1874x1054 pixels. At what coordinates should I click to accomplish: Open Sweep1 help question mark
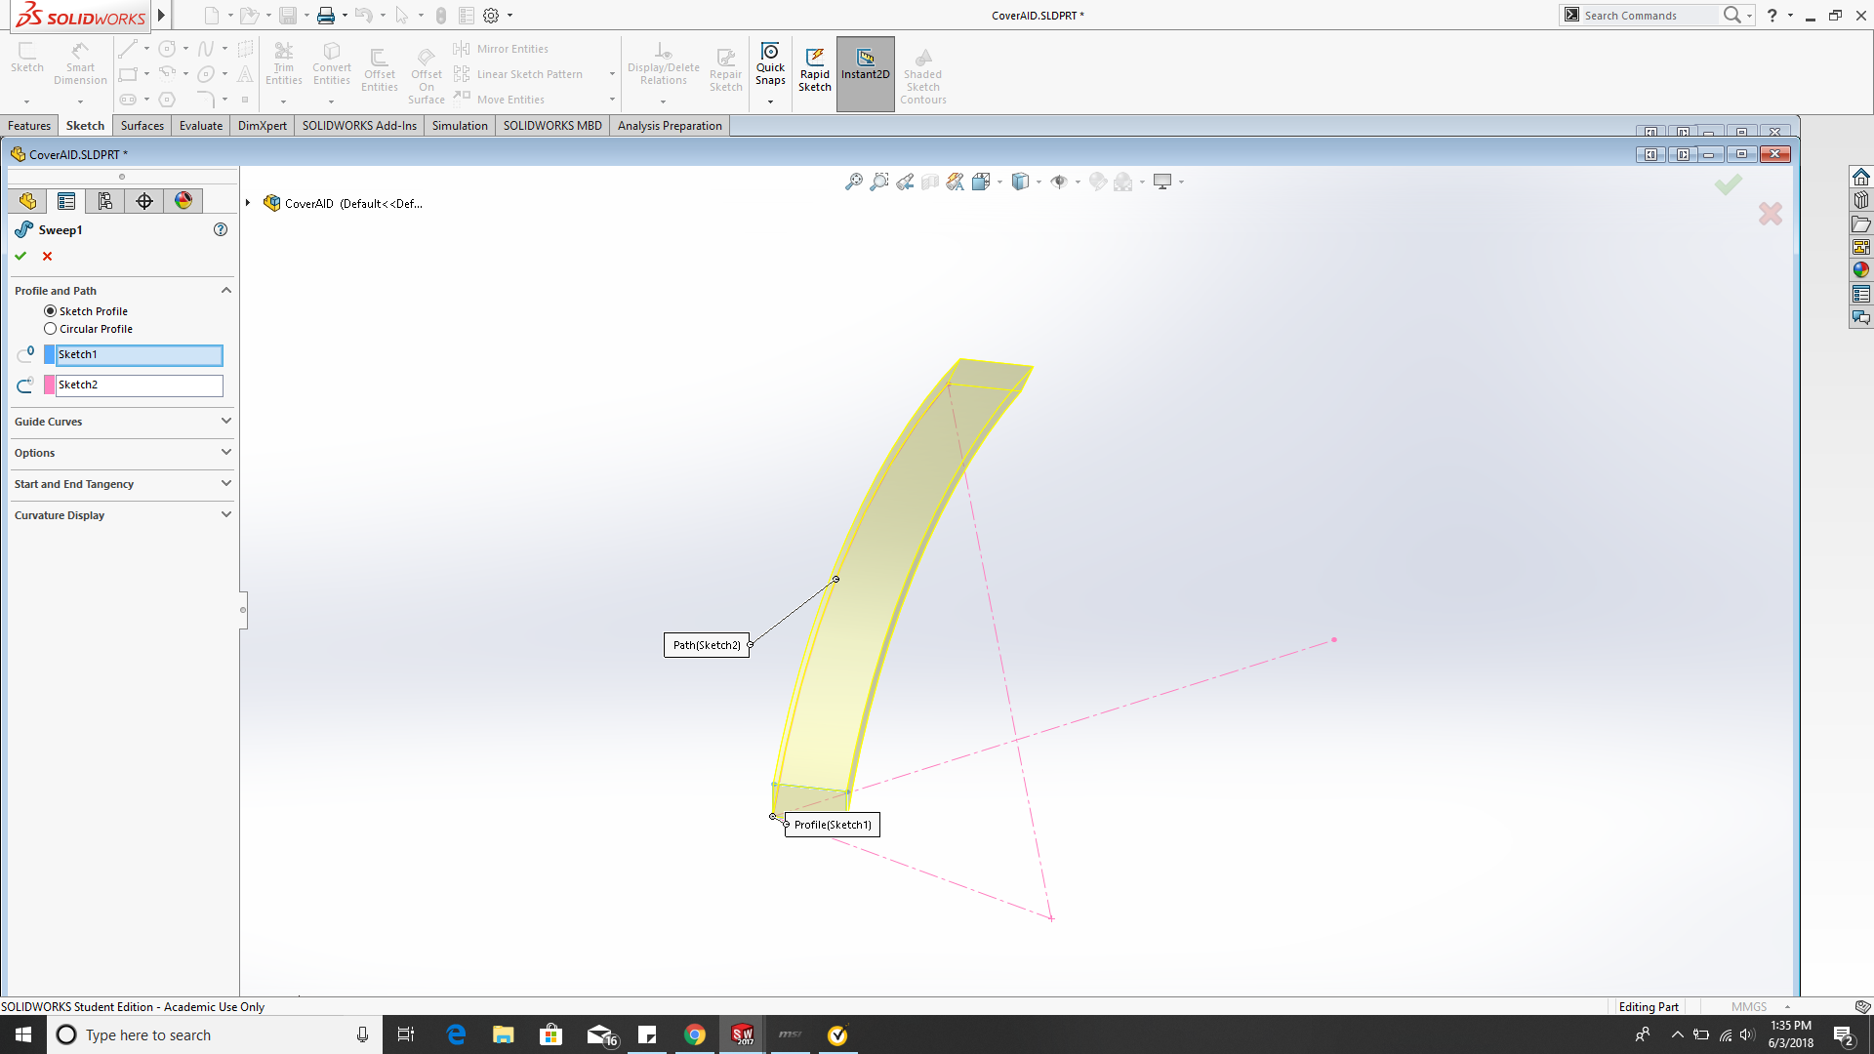221,229
